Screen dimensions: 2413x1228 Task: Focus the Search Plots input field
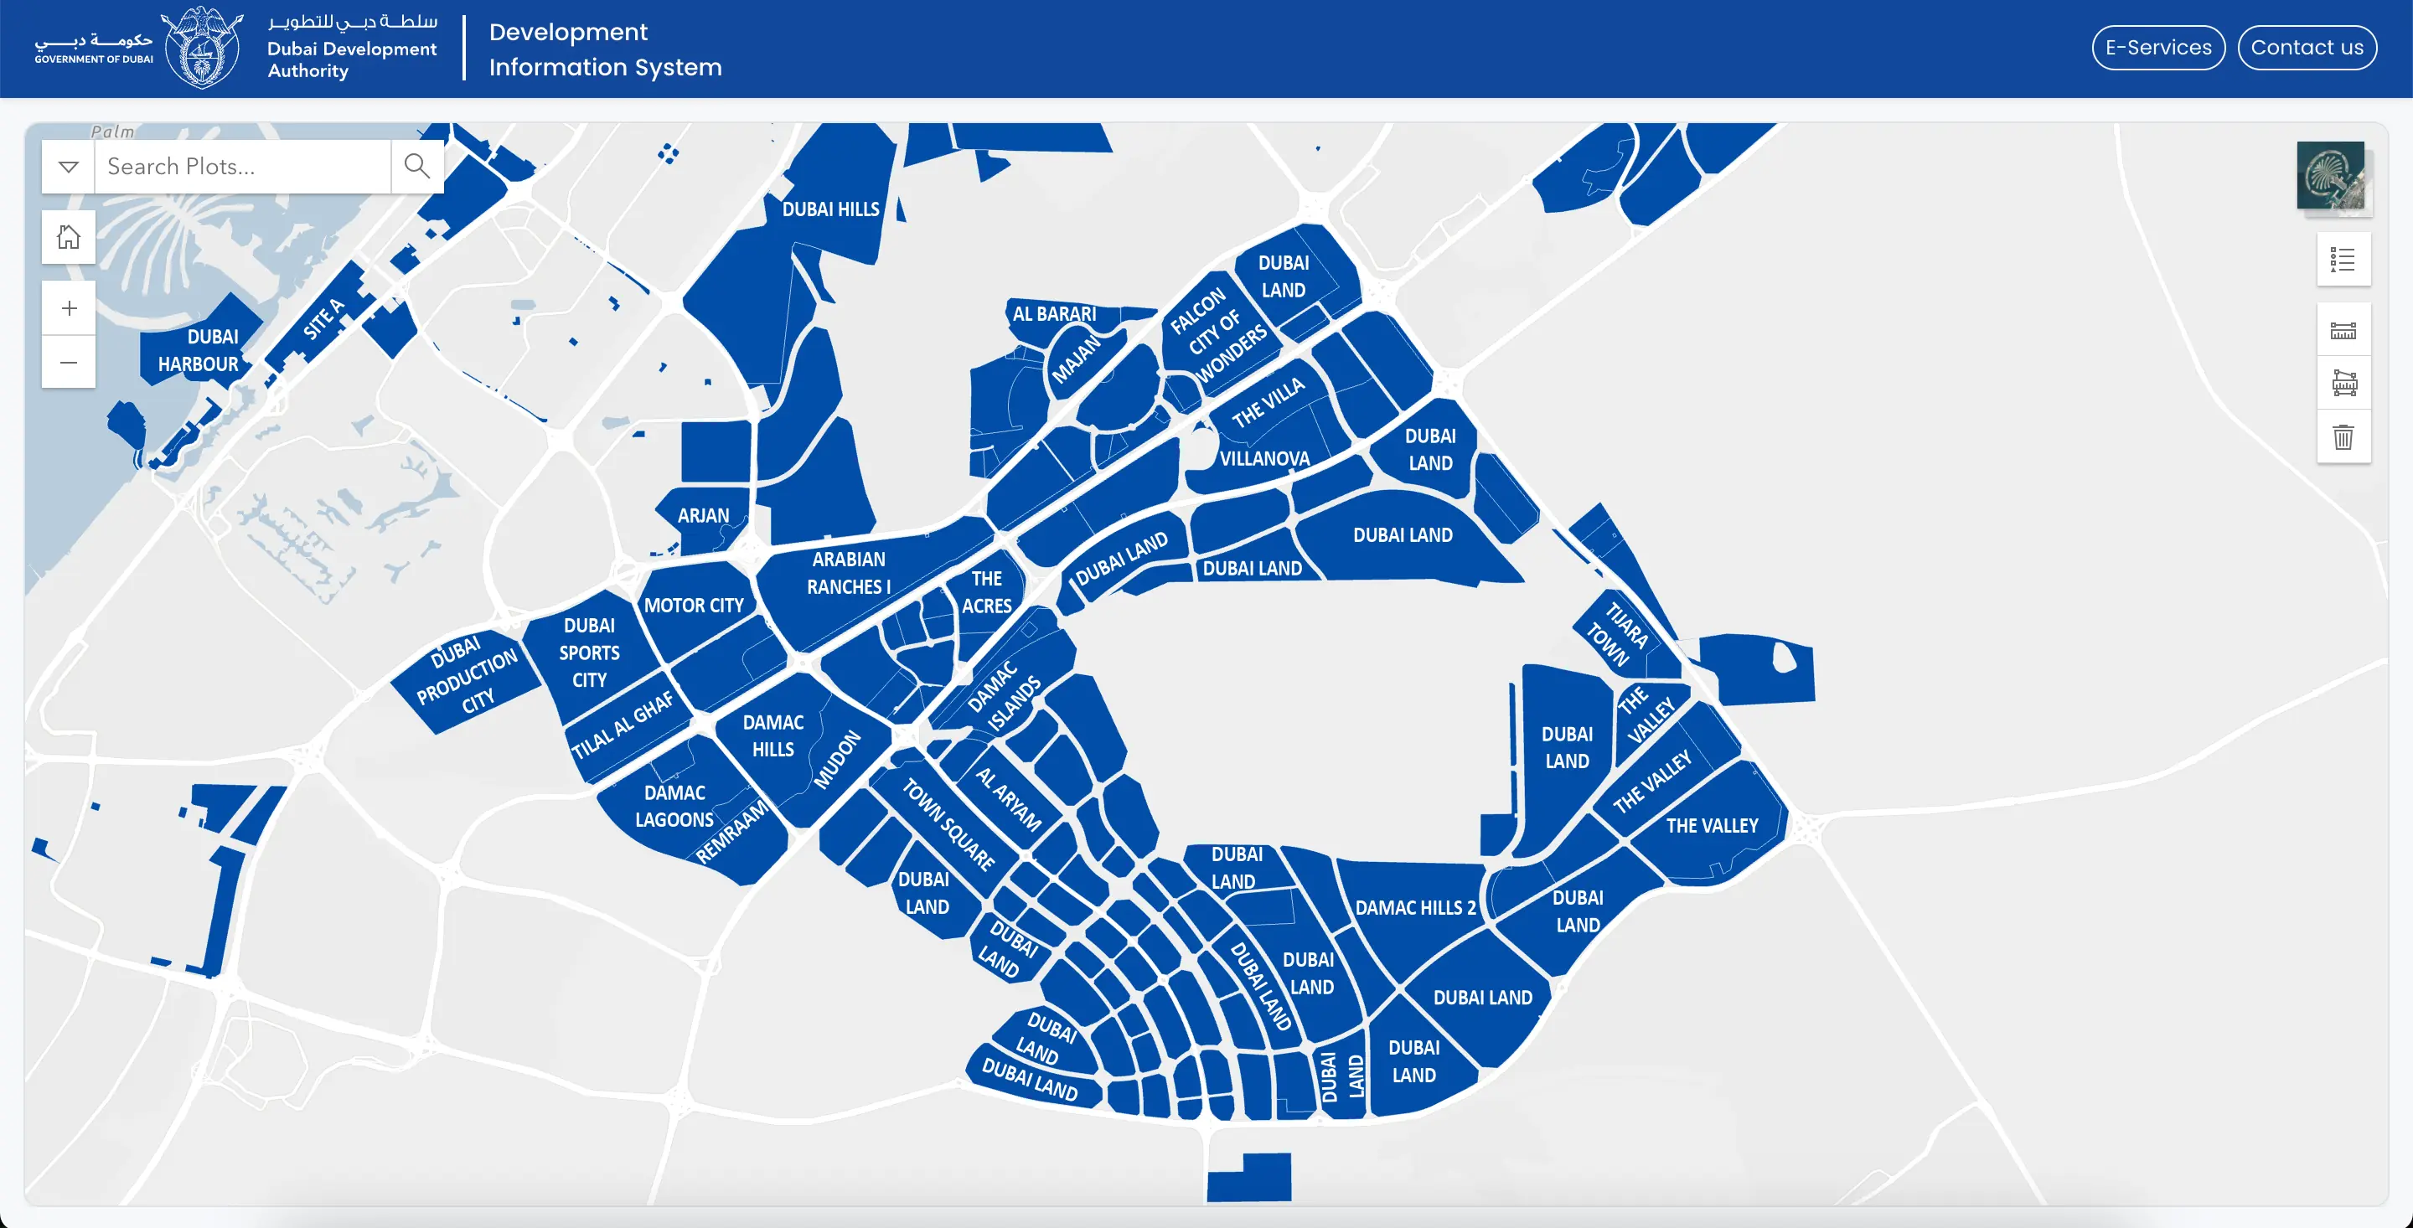click(243, 167)
